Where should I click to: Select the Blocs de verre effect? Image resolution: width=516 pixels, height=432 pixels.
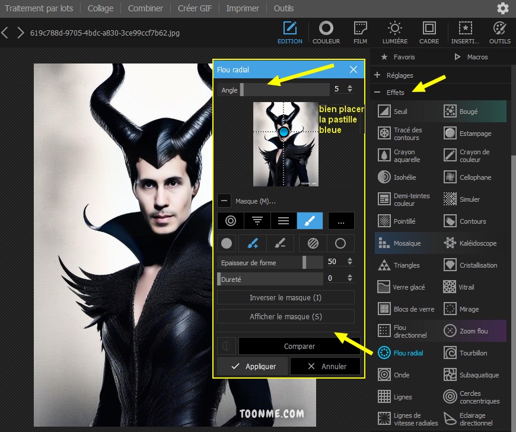407,309
